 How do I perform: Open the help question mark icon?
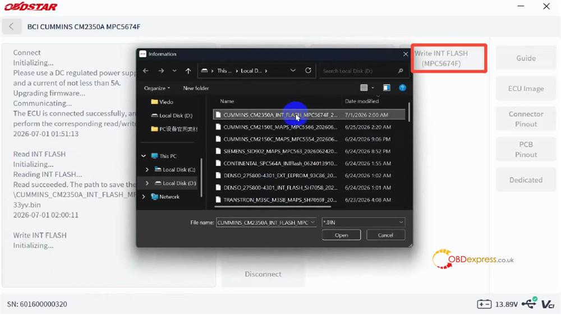tap(402, 88)
